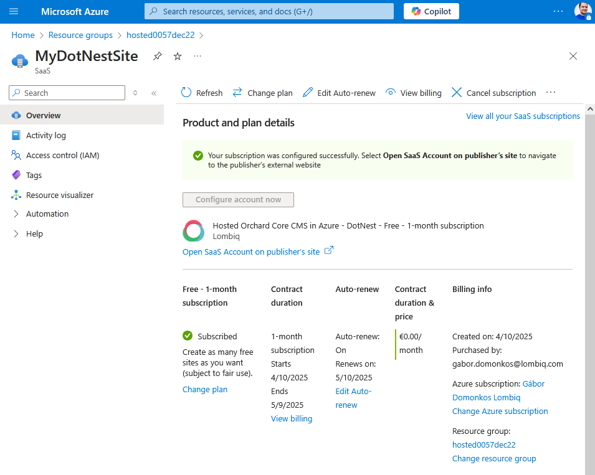Open the top bar more options ellipsis
This screenshot has width=595, height=475.
[558, 11]
